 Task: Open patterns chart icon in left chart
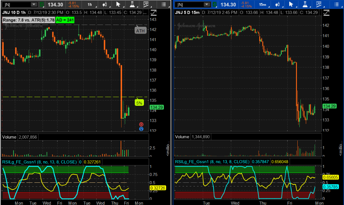pyautogui.click(x=146, y=4)
